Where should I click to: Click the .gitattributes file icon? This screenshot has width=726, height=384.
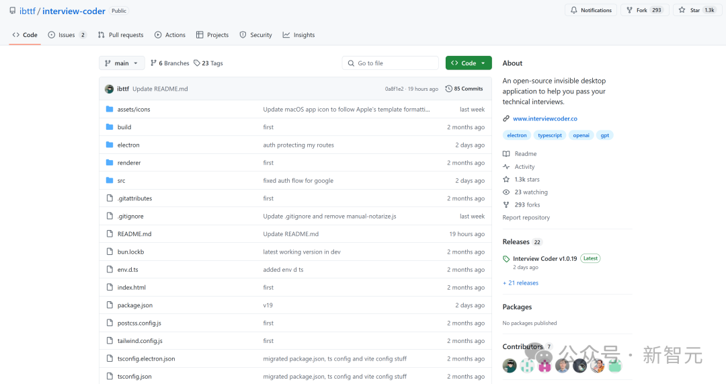pos(110,198)
